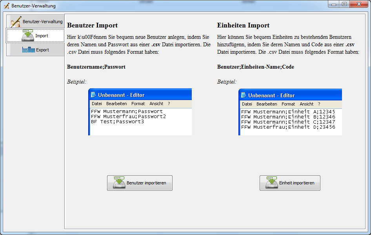This screenshot has height=235, width=371.
Task: Click the Einheiten Import example text area
Action: click(290, 122)
